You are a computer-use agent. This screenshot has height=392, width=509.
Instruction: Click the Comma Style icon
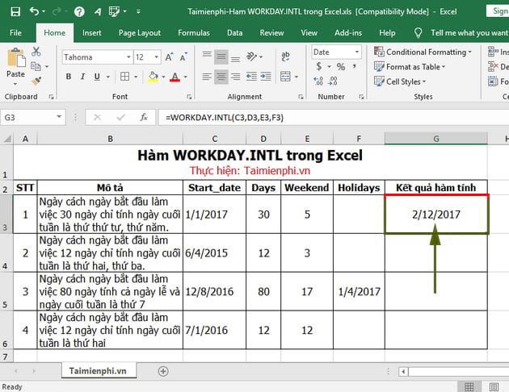(x=355, y=67)
